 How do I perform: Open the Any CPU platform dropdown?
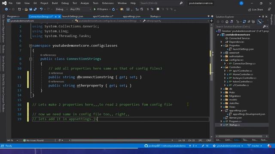80,9
